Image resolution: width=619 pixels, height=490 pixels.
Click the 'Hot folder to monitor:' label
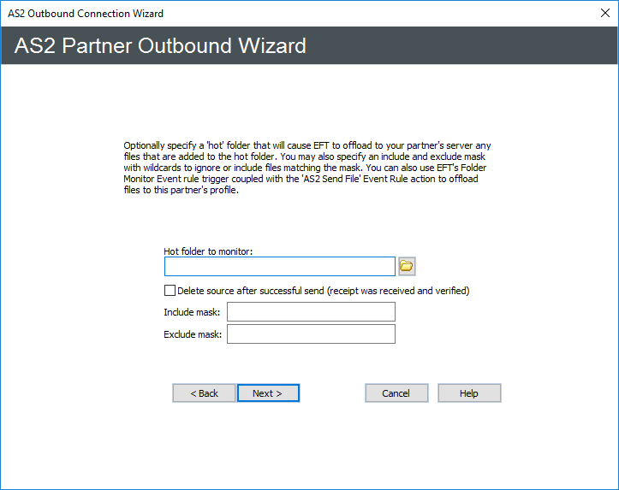pyautogui.click(x=209, y=251)
